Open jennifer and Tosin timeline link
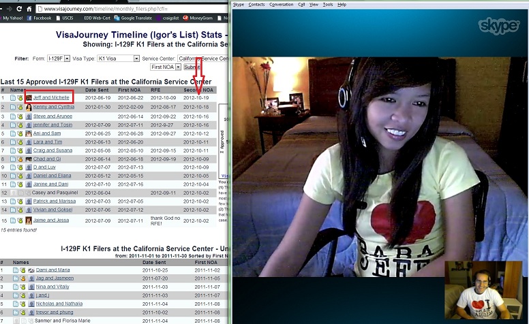 [x=52, y=125]
